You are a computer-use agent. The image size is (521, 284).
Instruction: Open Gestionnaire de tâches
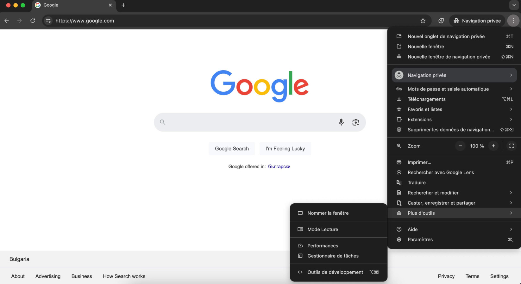pyautogui.click(x=339, y=256)
